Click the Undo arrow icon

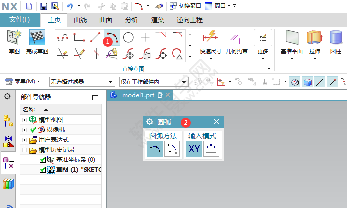[x=70, y=6]
